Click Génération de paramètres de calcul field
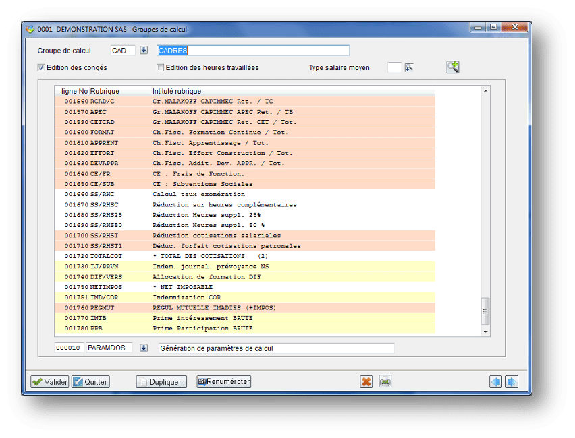Screen dimensions: 575x438 [x=277, y=348]
